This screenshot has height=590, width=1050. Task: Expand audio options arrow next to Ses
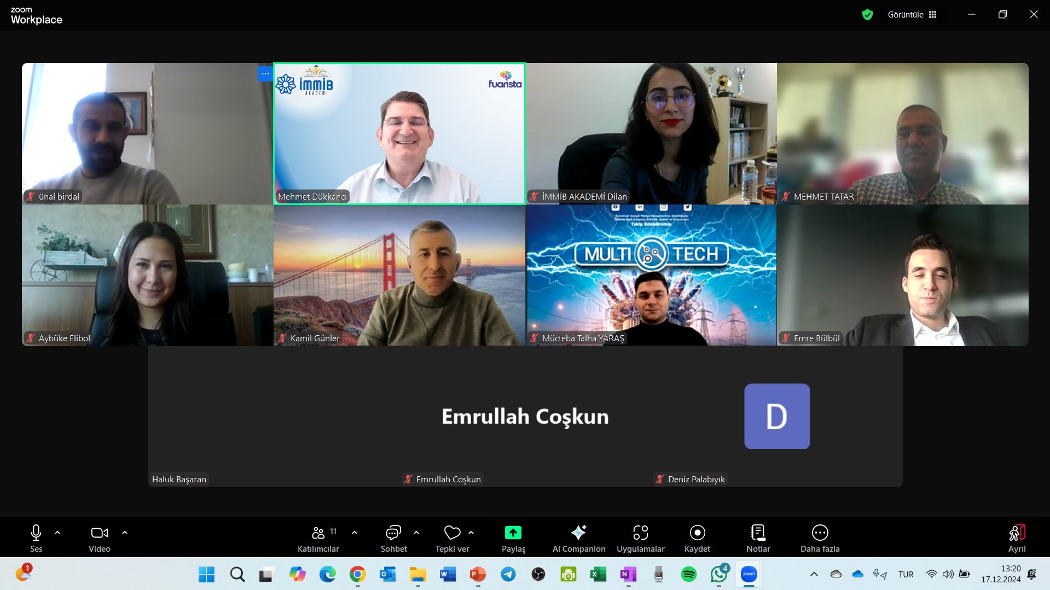click(x=57, y=533)
